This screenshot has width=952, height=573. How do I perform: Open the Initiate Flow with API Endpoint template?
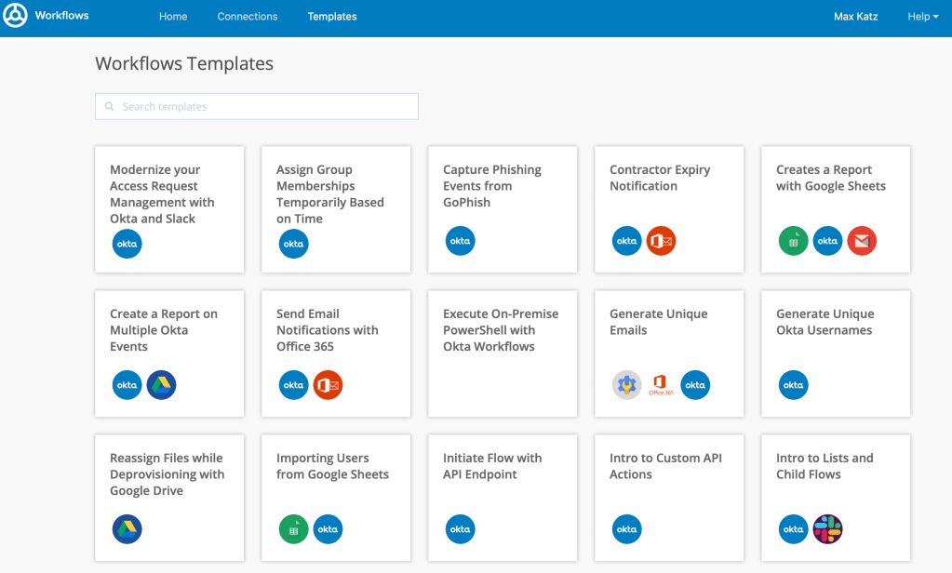tap(492, 466)
